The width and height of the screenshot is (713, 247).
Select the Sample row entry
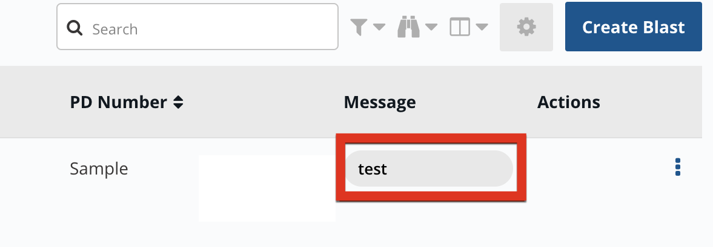[x=99, y=168]
